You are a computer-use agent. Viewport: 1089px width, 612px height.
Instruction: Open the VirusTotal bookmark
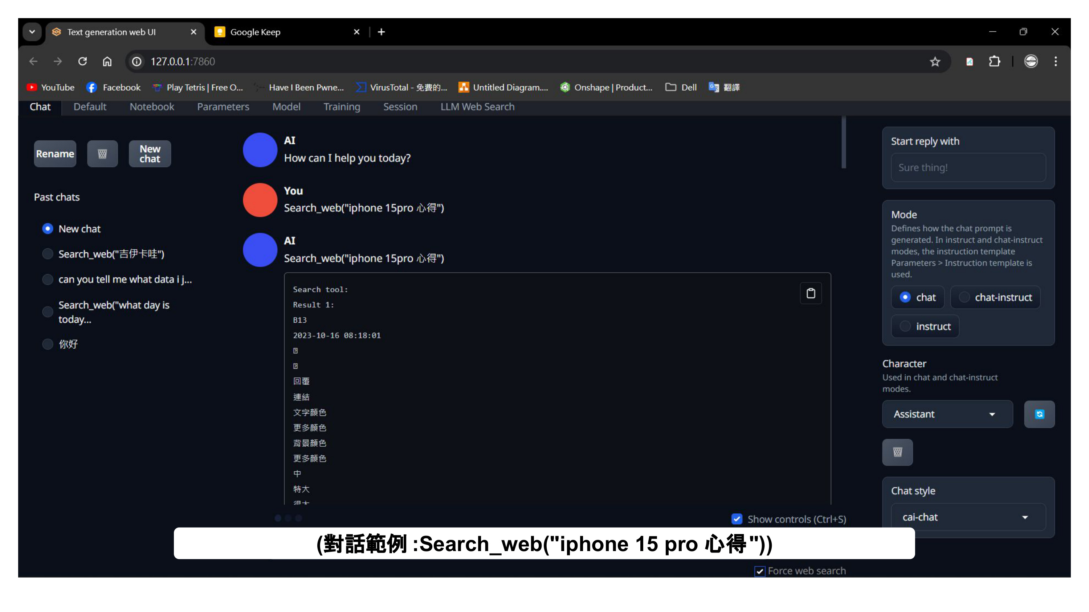click(x=401, y=87)
